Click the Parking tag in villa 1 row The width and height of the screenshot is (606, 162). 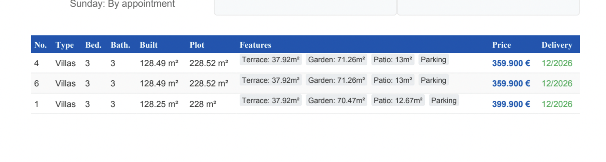[443, 101]
